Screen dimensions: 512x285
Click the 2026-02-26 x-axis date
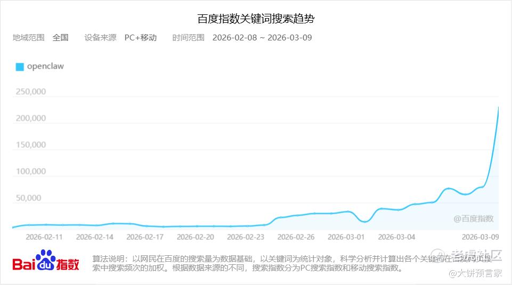point(296,237)
